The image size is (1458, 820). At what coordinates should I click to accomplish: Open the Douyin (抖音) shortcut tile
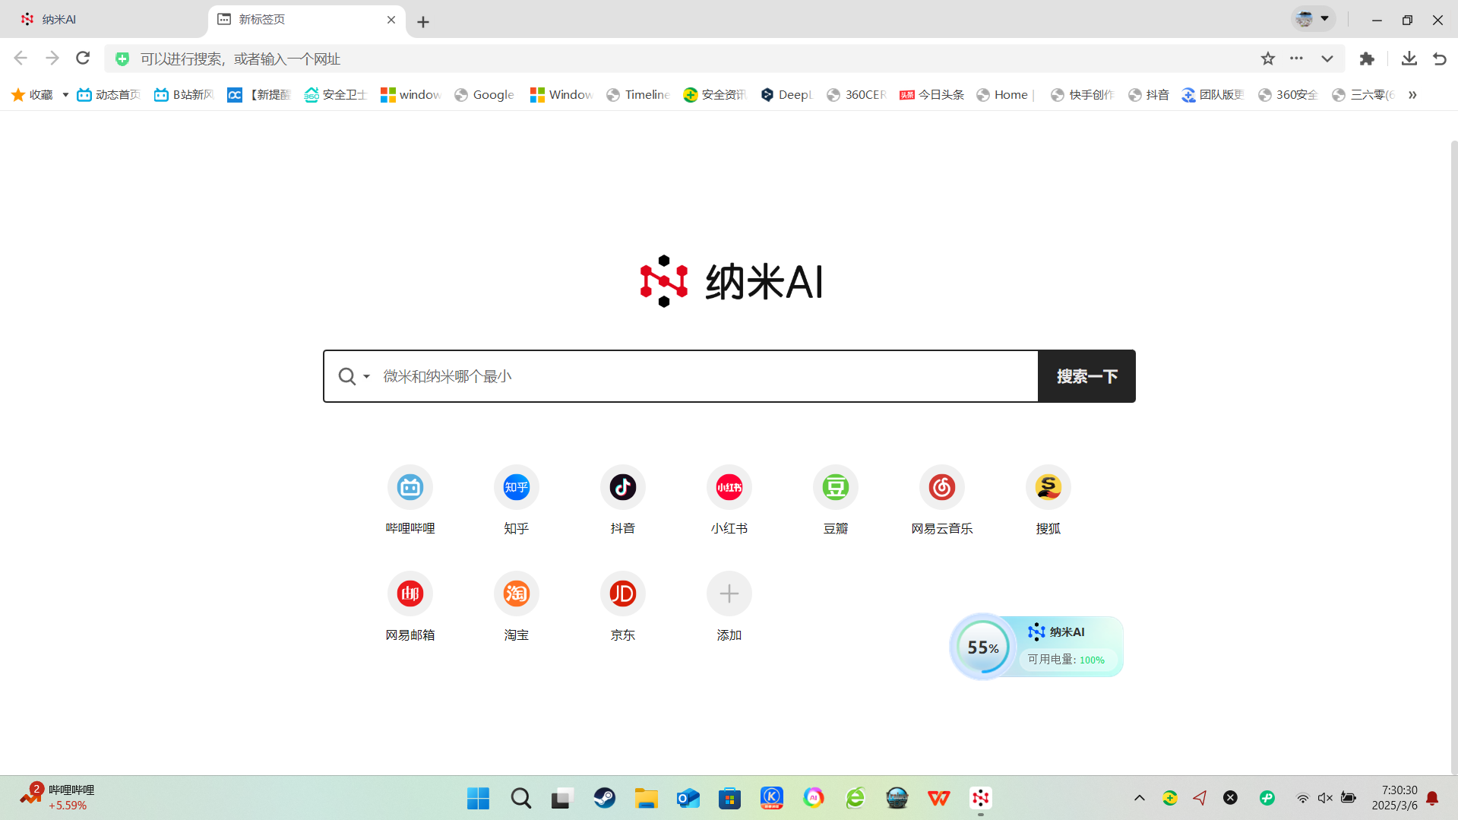coord(623,499)
